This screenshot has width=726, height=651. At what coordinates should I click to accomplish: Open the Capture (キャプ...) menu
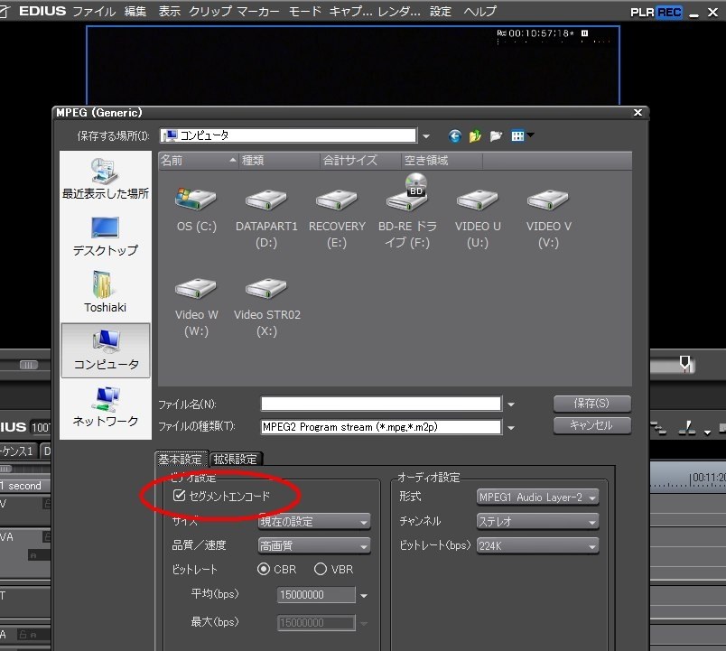coord(350,11)
